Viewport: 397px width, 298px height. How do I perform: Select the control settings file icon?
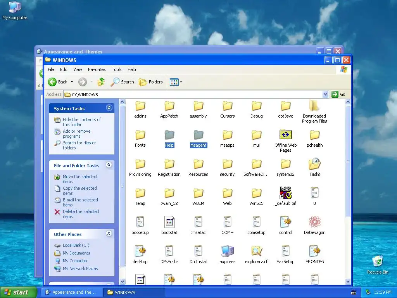click(286, 222)
